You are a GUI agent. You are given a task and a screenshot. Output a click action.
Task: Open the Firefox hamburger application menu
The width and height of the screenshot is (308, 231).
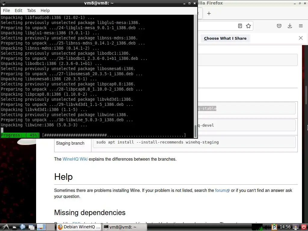click(301, 26)
